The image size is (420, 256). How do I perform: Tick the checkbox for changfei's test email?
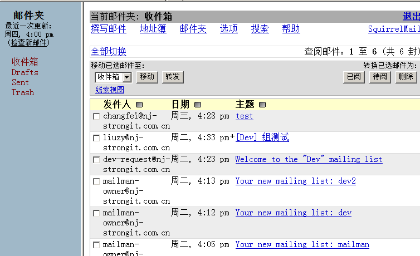coord(96,116)
